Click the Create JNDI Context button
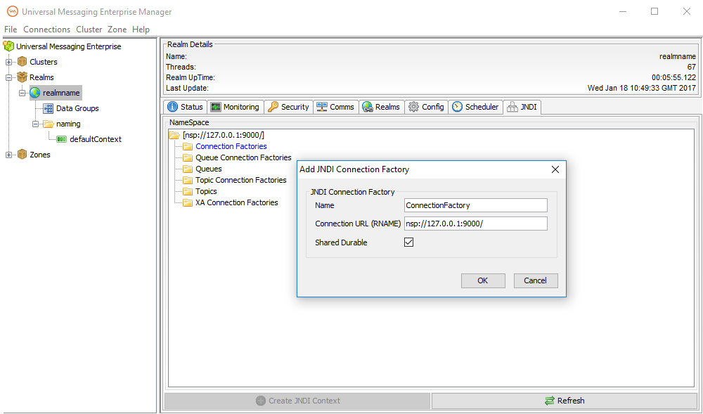Screen dimensions: 703x414 [297, 401]
